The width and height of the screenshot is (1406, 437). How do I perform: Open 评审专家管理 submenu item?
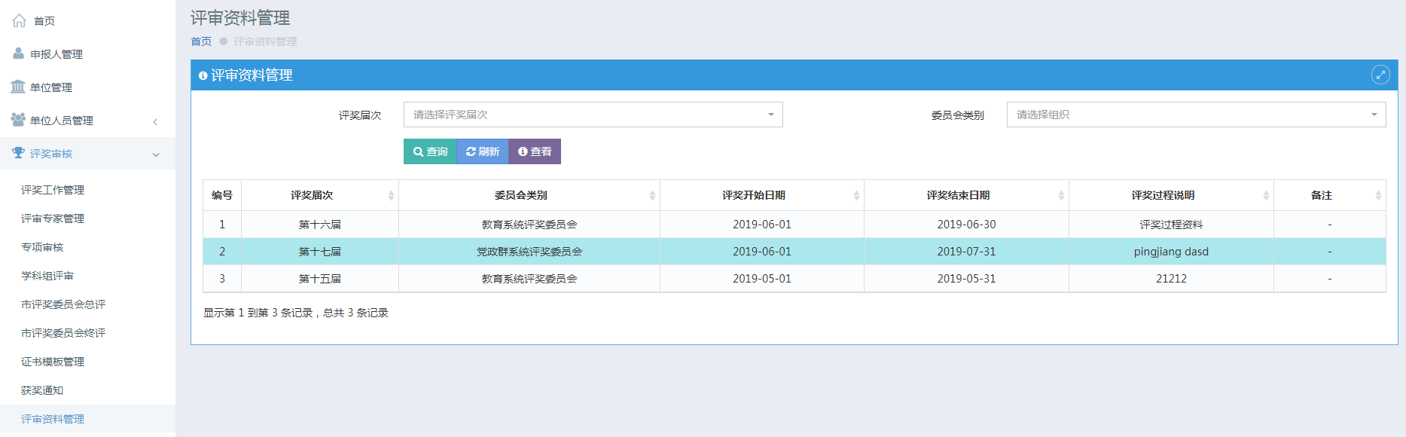click(53, 218)
